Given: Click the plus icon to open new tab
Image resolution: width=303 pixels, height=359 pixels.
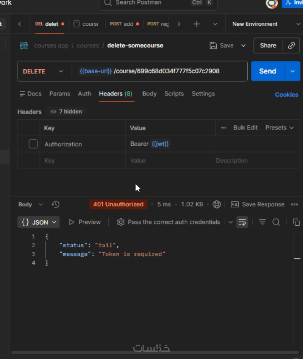Looking at the screenshot, I should pyautogui.click(x=196, y=24).
